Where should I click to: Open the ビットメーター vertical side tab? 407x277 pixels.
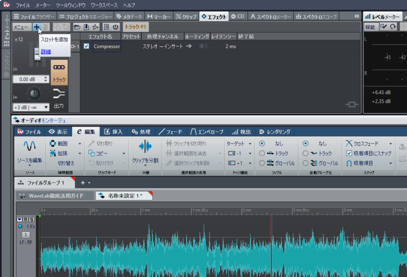(6, 30)
